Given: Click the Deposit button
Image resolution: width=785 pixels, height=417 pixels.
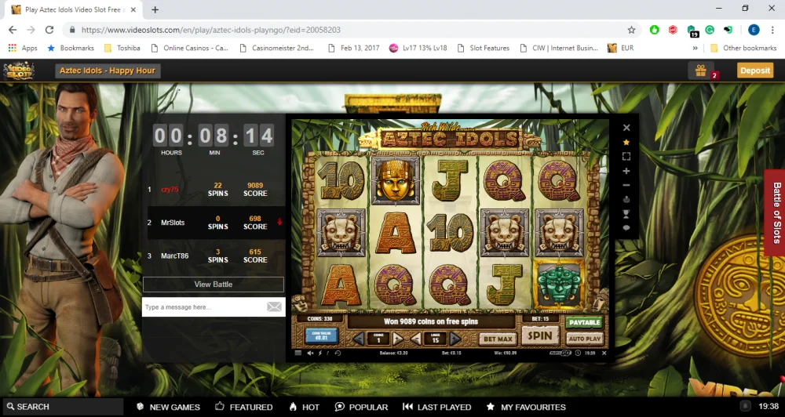Looking at the screenshot, I should pos(755,71).
